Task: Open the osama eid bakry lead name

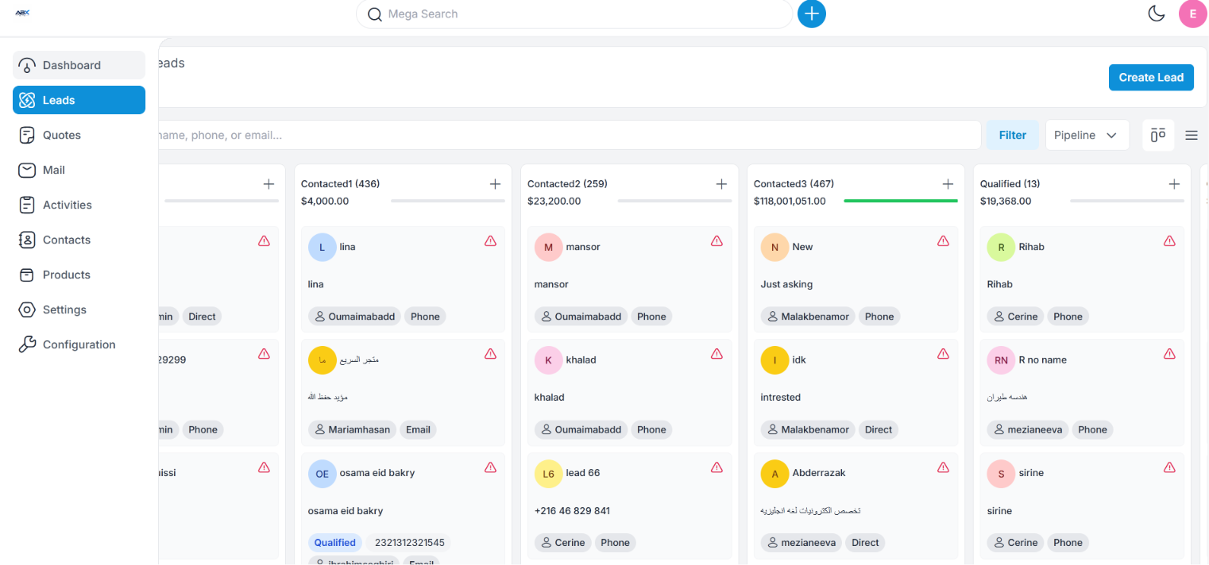Action: [377, 473]
